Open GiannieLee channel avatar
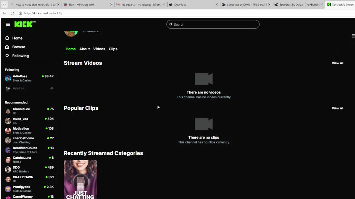Viewport: 355px width, 199px height. click(8, 111)
